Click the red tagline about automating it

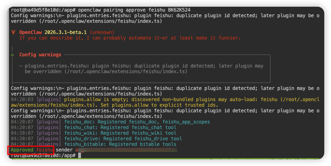130,38
